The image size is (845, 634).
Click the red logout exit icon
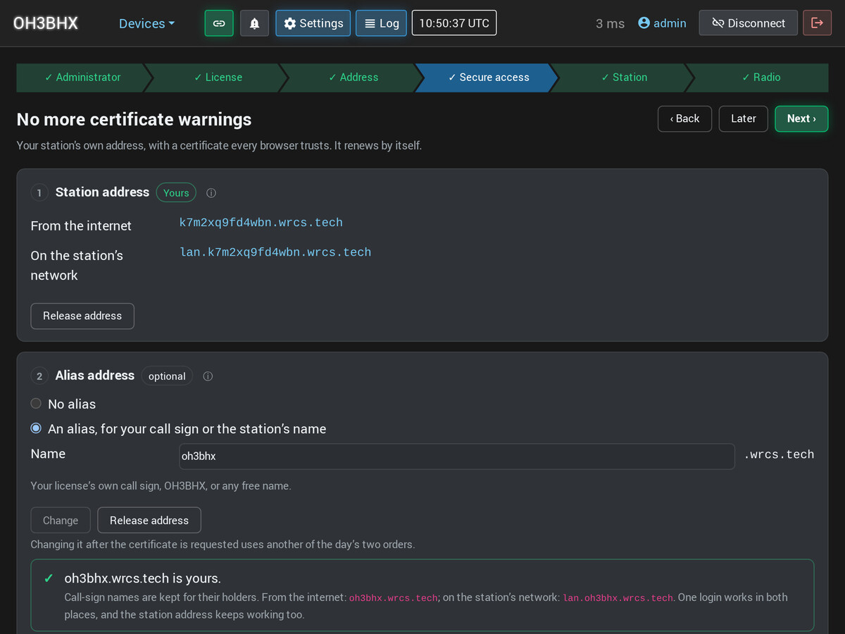coord(817,23)
